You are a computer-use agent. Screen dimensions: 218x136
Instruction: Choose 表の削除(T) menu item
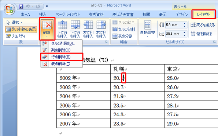click(x=62, y=64)
